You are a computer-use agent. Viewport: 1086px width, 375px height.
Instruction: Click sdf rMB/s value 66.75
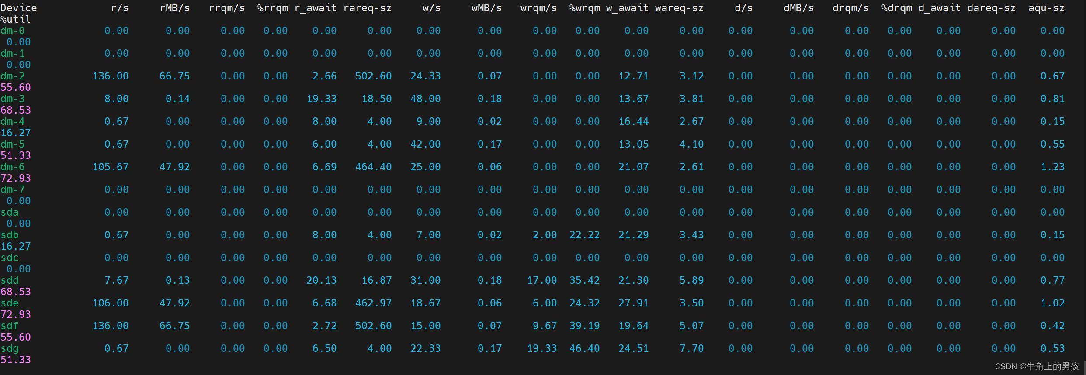click(175, 326)
